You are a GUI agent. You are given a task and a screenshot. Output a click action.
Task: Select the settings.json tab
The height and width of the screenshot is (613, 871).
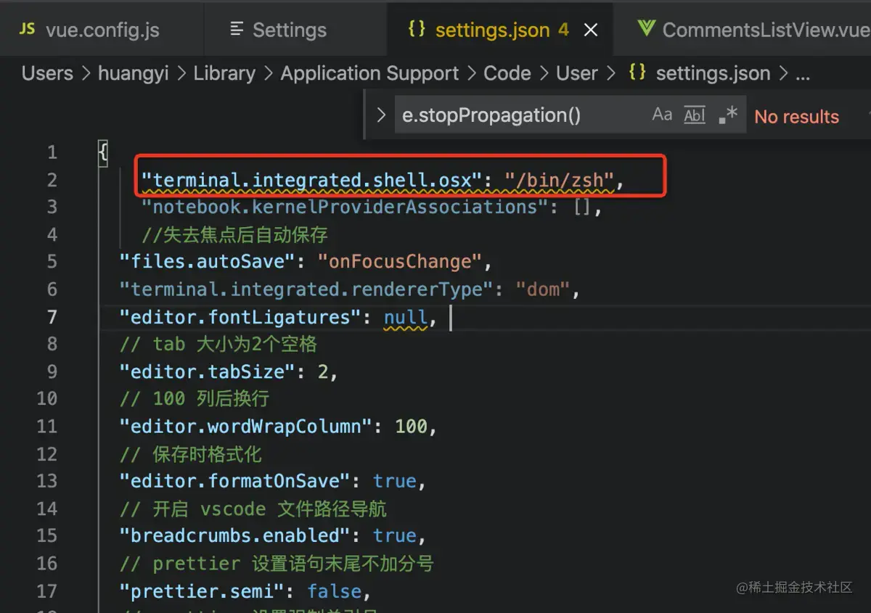click(x=492, y=30)
